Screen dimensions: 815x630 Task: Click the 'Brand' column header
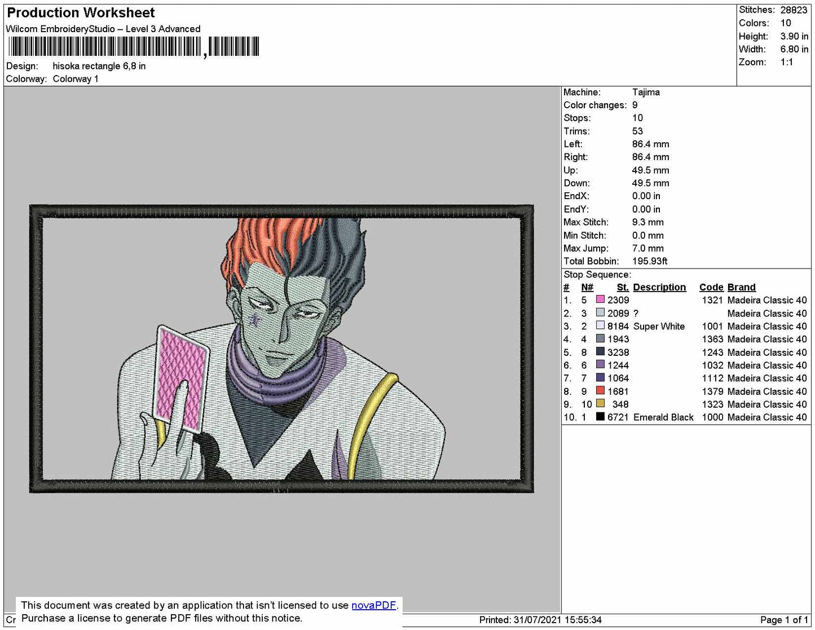tap(742, 287)
